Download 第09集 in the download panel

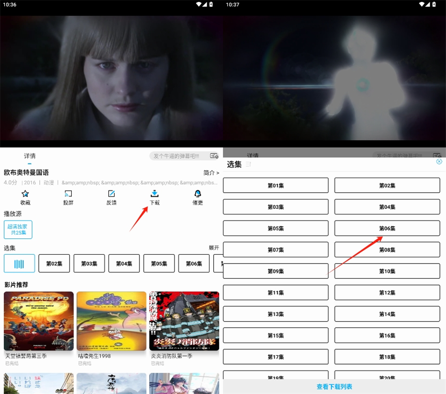[276, 271]
